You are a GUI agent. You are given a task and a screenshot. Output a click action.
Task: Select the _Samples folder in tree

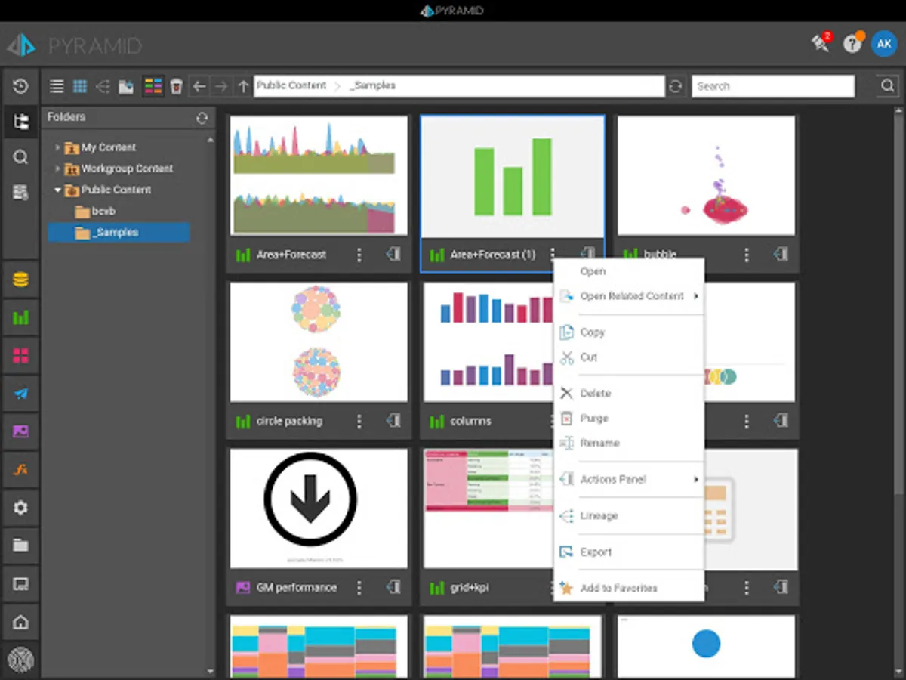pos(119,233)
